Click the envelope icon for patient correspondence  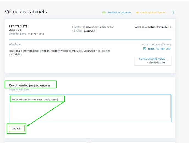click(104, 13)
